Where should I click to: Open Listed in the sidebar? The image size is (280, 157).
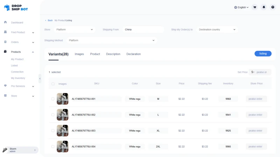coord(14,66)
